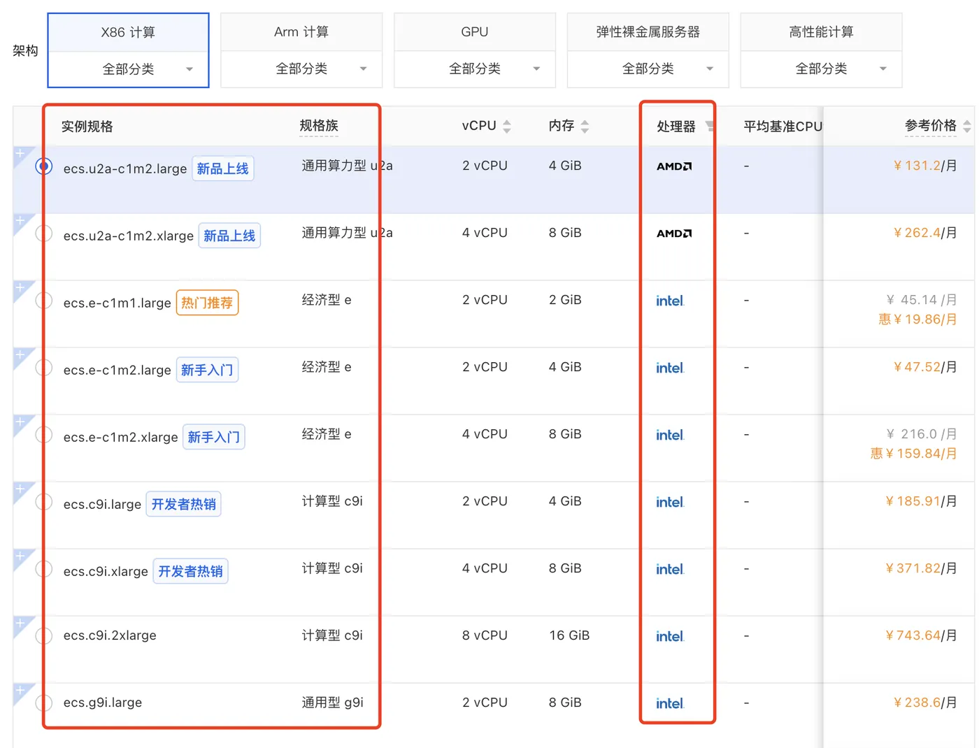The height and width of the screenshot is (748, 979).
Task: Click the price ¥131.2/月
Action: click(925, 166)
